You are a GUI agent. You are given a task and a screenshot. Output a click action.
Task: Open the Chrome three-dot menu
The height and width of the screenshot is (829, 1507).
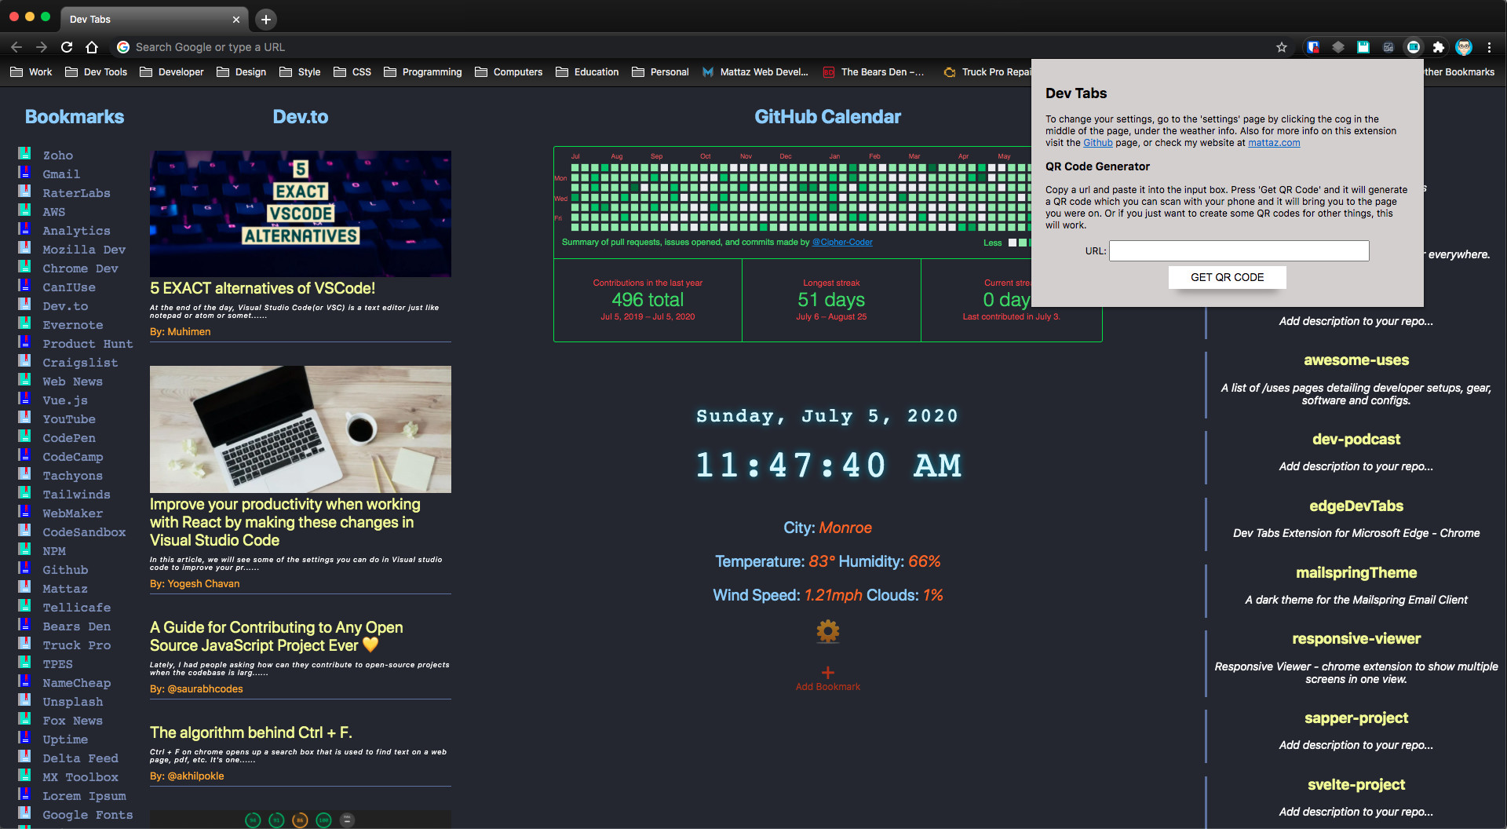[1489, 47]
